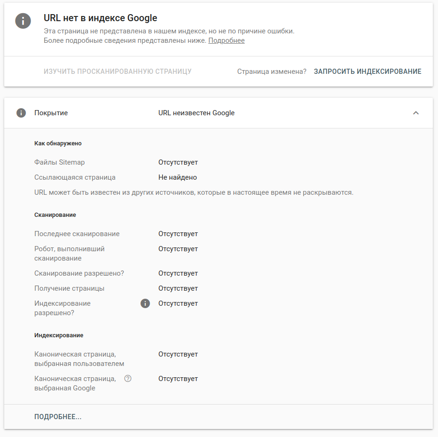Click info icon beside Индексирование разрешено?

click(x=145, y=303)
